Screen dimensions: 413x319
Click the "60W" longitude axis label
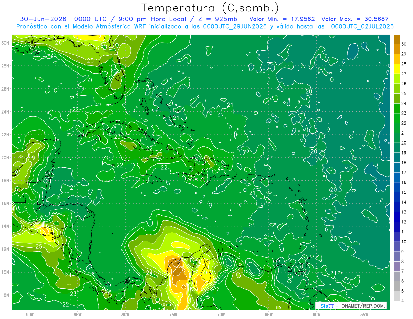click(317, 315)
